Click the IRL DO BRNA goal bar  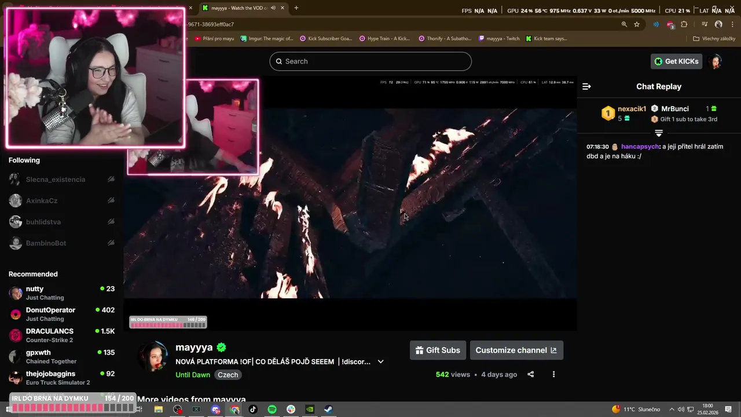pos(73,403)
